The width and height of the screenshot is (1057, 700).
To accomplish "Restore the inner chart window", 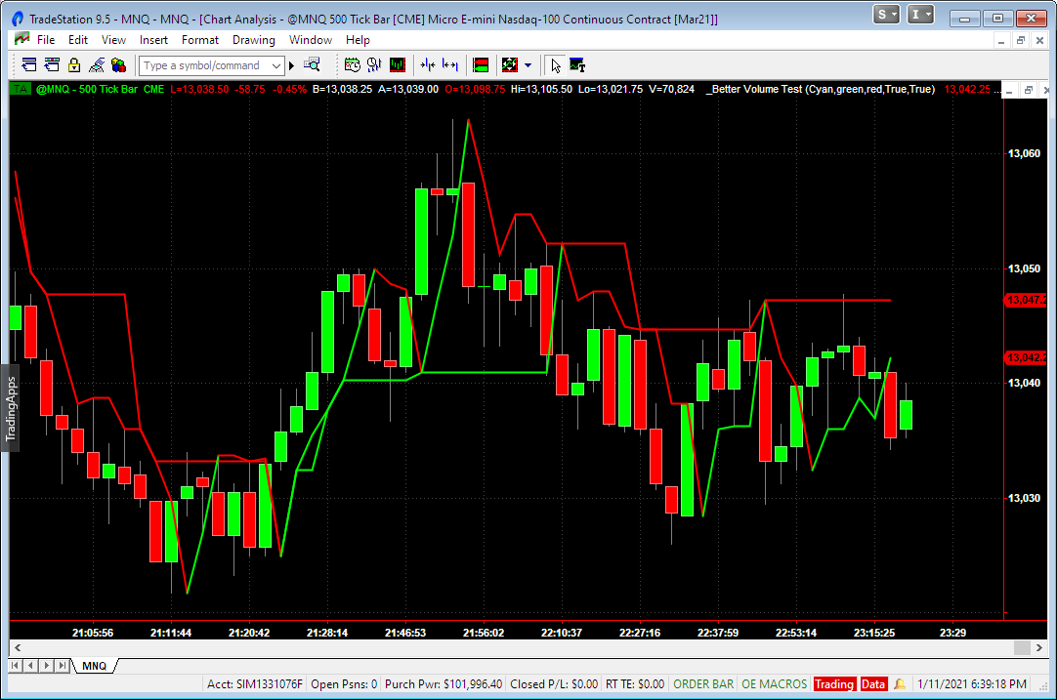I will point(1028,90).
